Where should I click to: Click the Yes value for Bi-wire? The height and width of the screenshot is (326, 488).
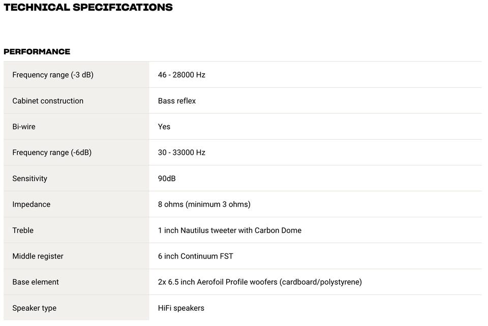coord(164,126)
